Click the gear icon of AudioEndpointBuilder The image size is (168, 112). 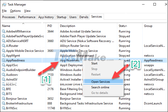click(x=4, y=70)
